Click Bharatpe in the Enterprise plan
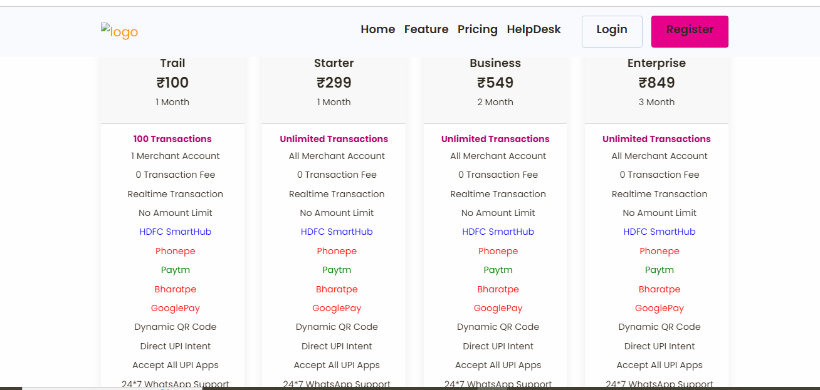 [x=660, y=289]
